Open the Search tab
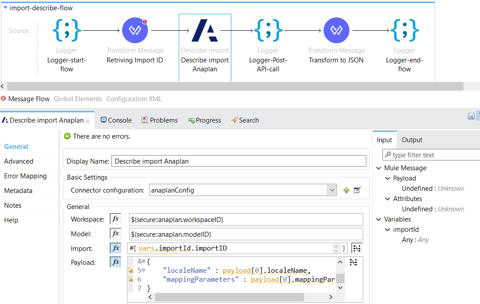The height and width of the screenshot is (304, 480). coord(245,120)
